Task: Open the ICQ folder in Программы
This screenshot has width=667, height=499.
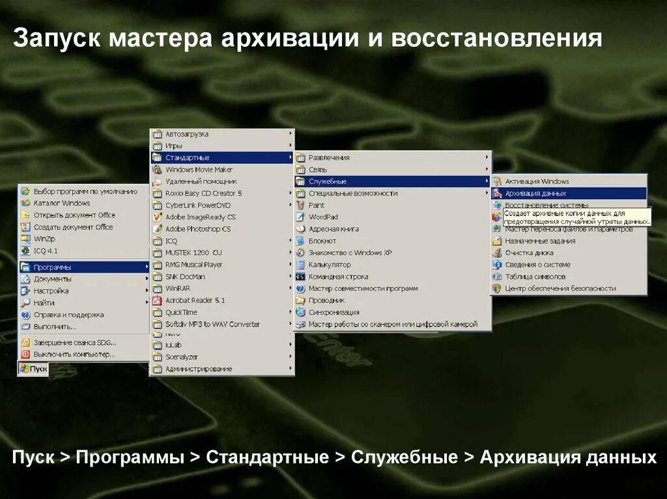Action: tap(222, 241)
